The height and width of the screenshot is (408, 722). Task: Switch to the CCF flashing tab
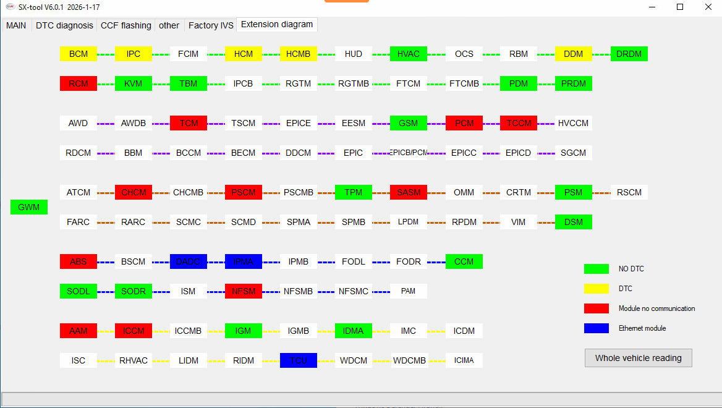(x=125, y=25)
